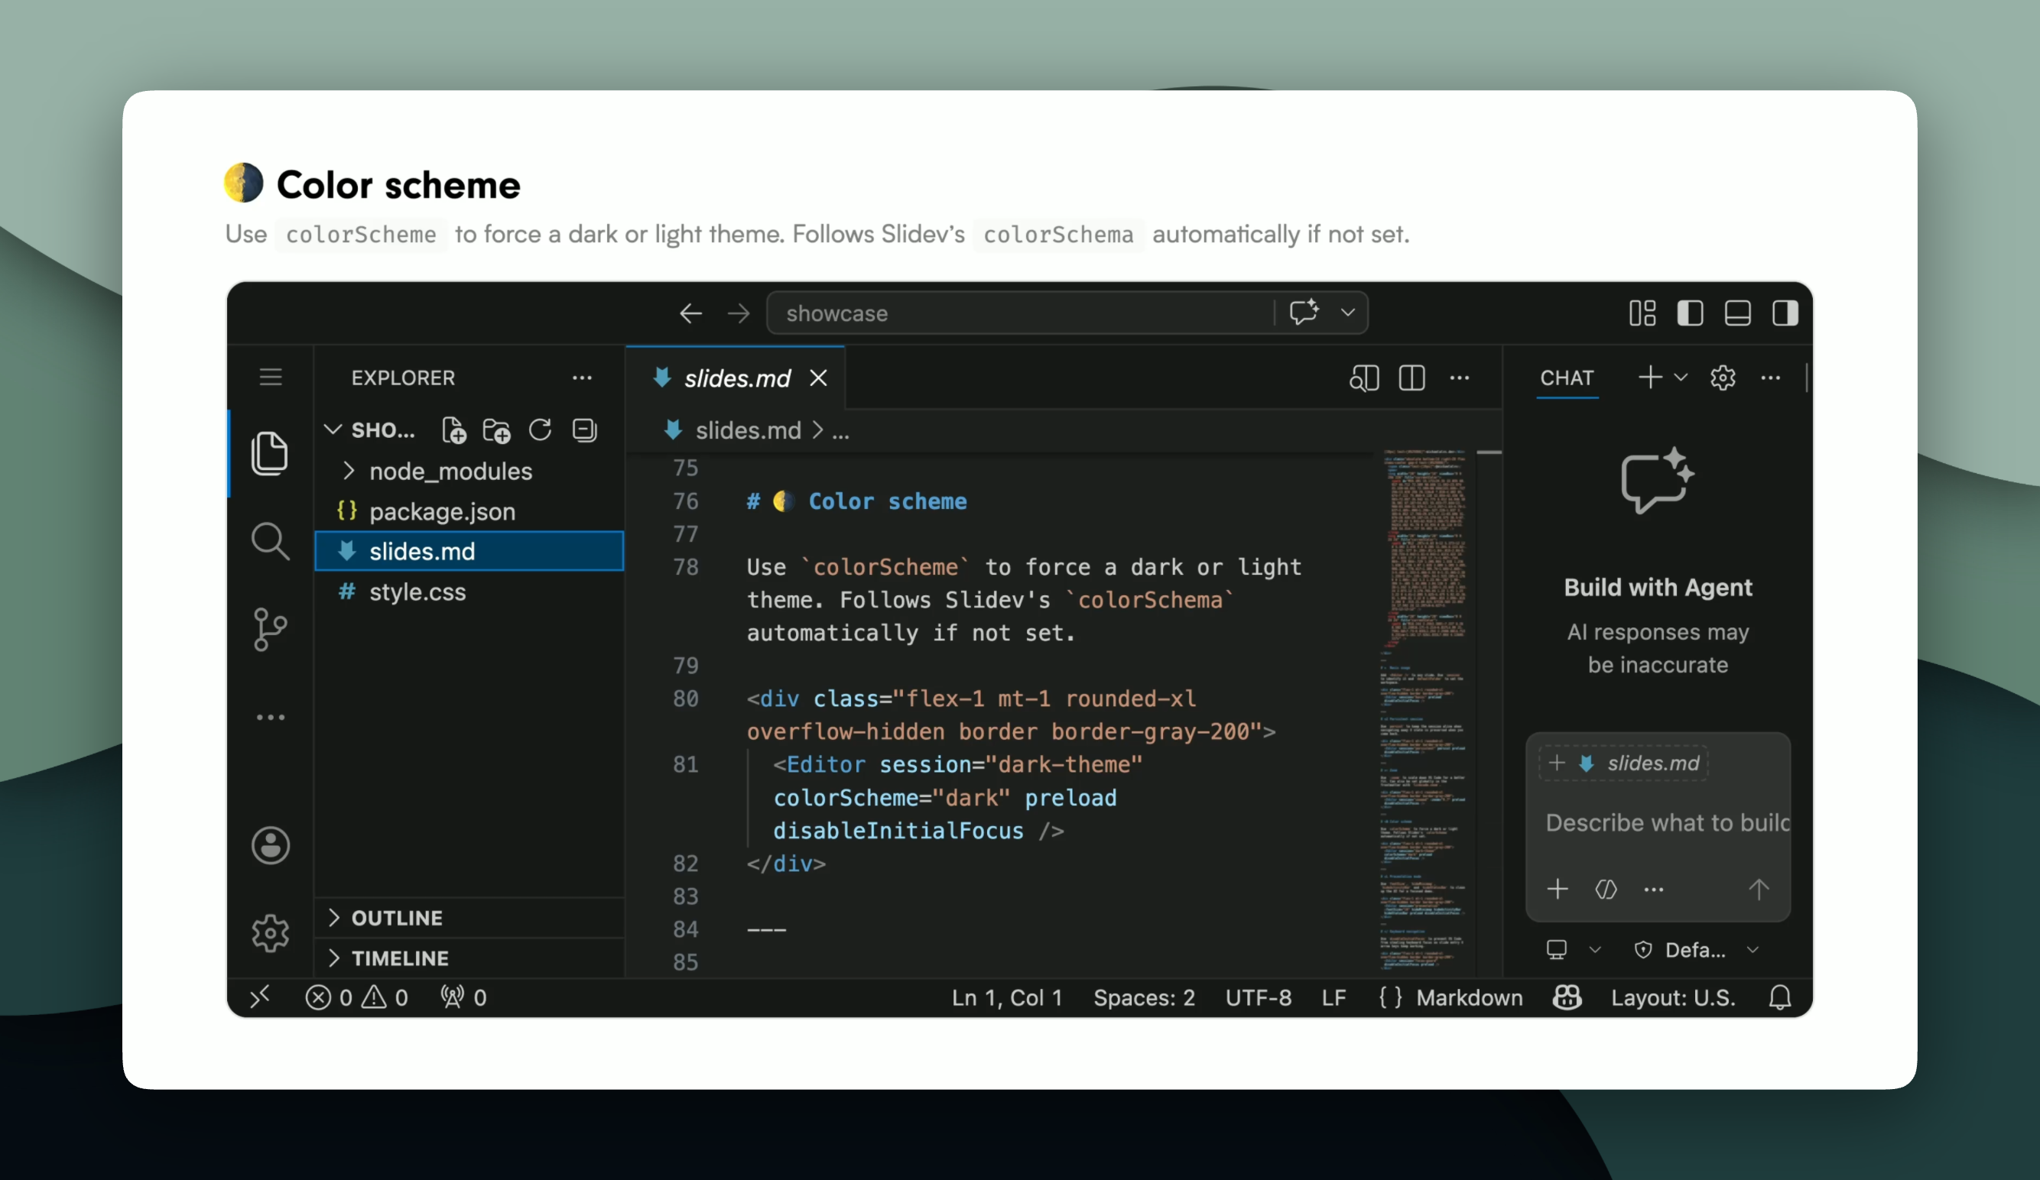
Task: Toggle the primary side bar visibility
Action: click(1691, 313)
